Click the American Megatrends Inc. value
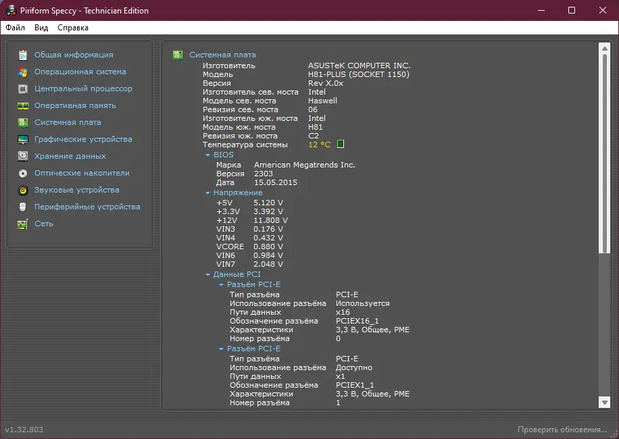The height and width of the screenshot is (439, 619). [x=304, y=165]
